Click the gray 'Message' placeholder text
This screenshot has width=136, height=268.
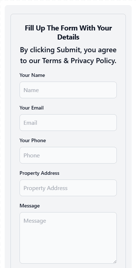point(35,220)
